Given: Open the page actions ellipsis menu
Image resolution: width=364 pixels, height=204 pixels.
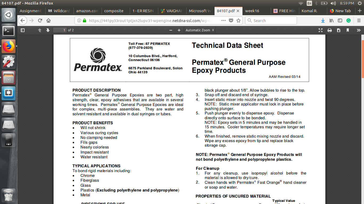Looking at the screenshot, I should [x=224, y=20].
